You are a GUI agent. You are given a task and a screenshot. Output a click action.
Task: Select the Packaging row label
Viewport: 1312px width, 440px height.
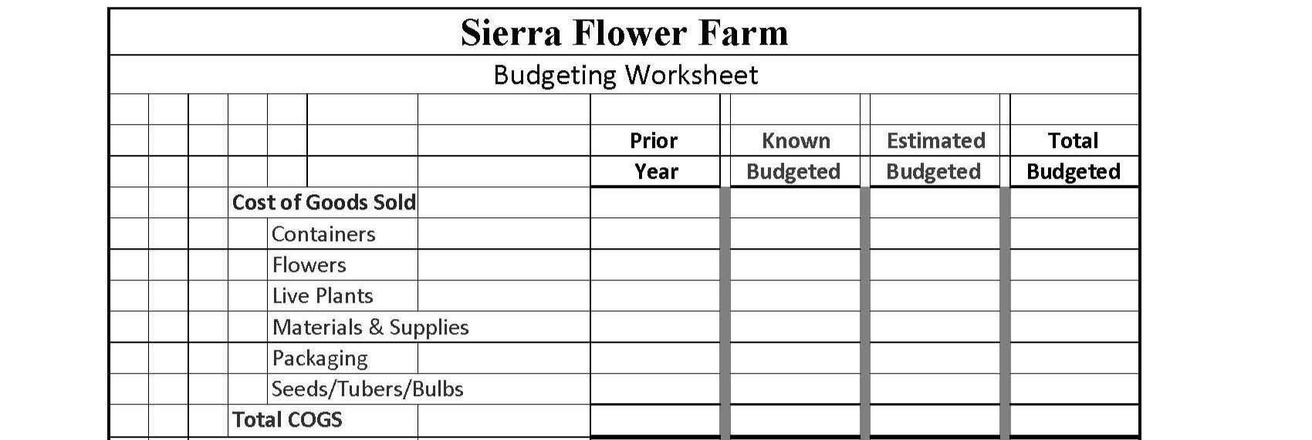point(320,358)
